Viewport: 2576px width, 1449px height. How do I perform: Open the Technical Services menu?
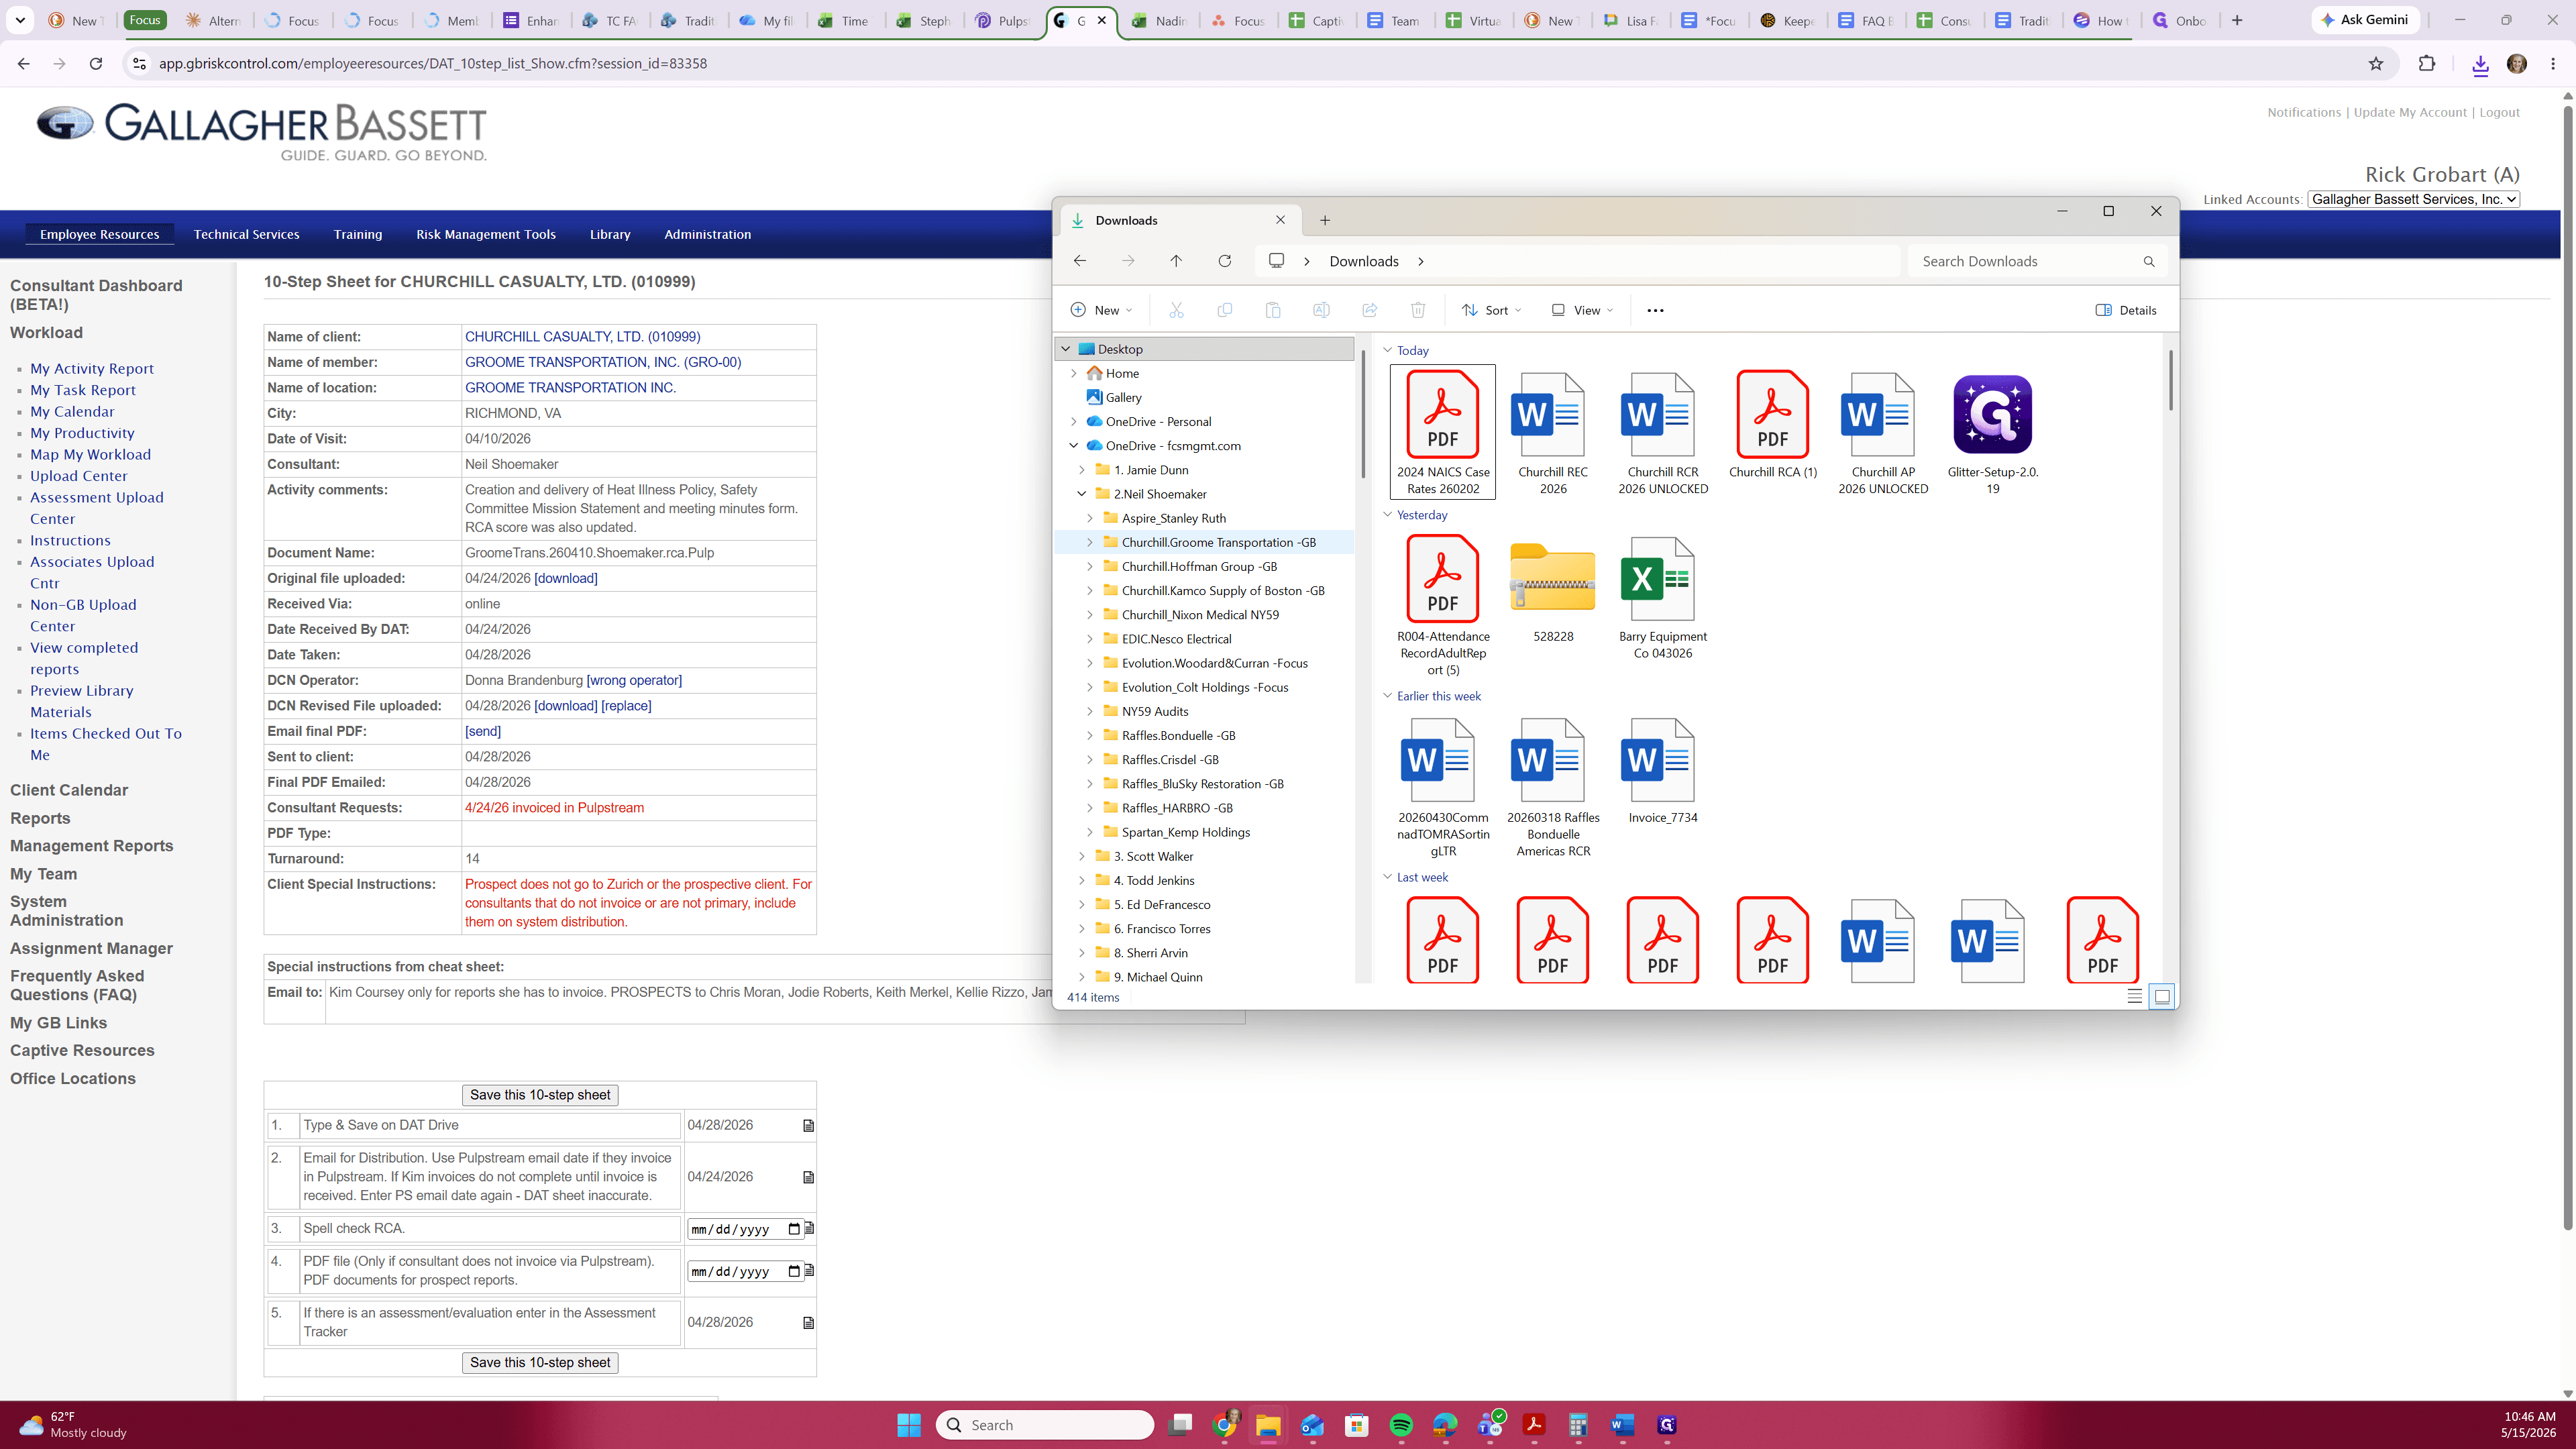[x=246, y=234]
